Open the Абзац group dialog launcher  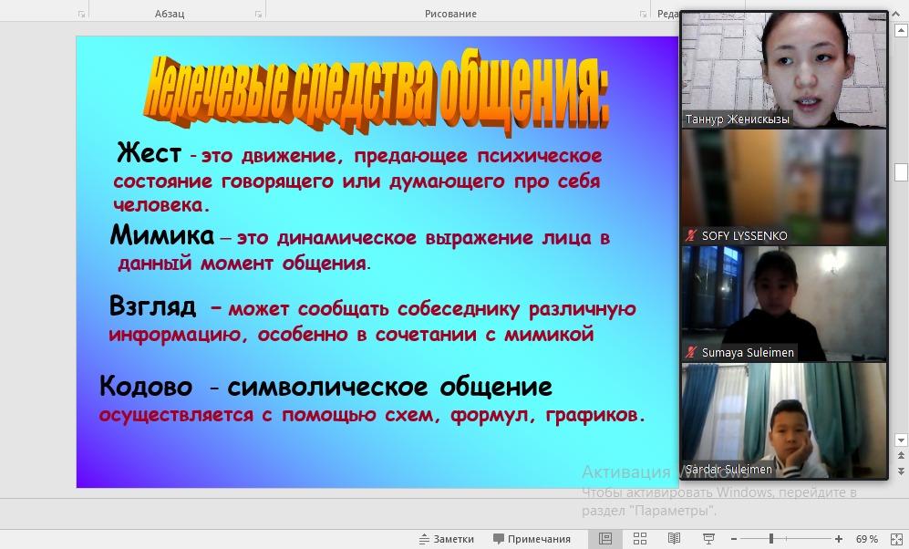tap(259, 14)
